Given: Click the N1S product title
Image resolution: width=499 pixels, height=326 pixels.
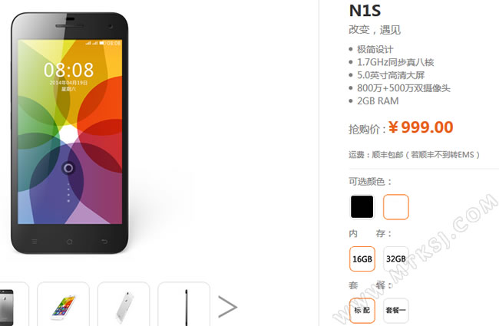Looking at the screenshot, I should pyautogui.click(x=365, y=11).
